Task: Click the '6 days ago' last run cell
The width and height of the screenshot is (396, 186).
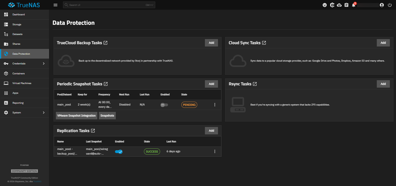Action: pos(173,152)
